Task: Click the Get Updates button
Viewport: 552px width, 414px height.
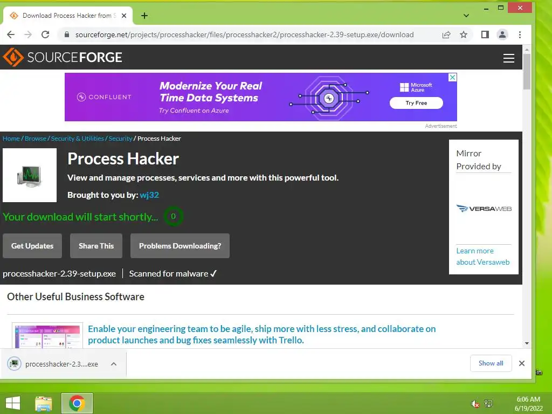Action: click(32, 246)
